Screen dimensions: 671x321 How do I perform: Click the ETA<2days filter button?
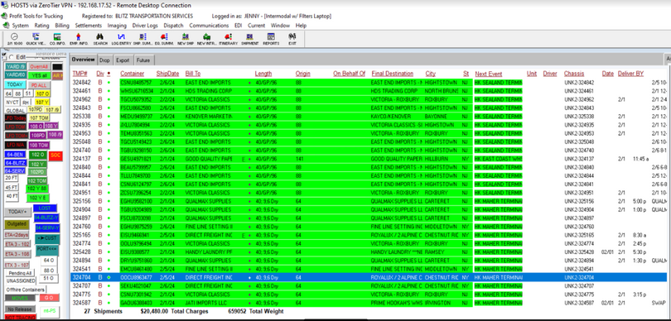click(x=17, y=235)
